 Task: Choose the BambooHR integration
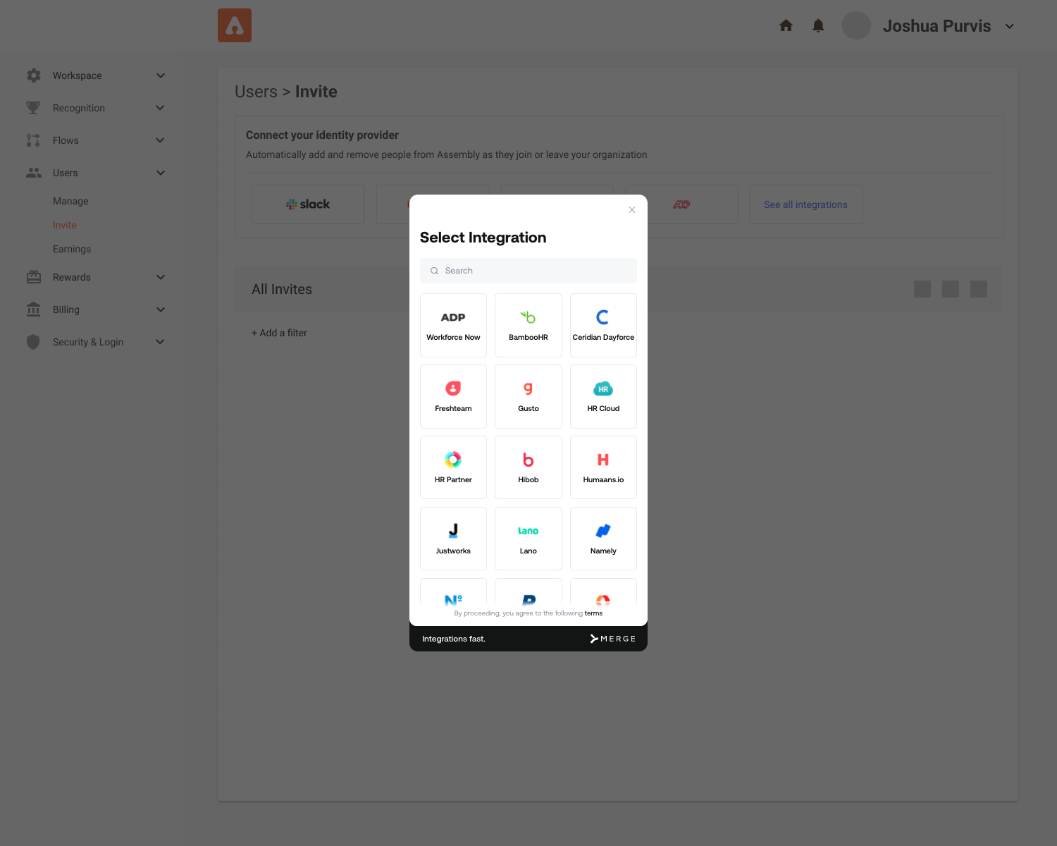[x=528, y=325]
